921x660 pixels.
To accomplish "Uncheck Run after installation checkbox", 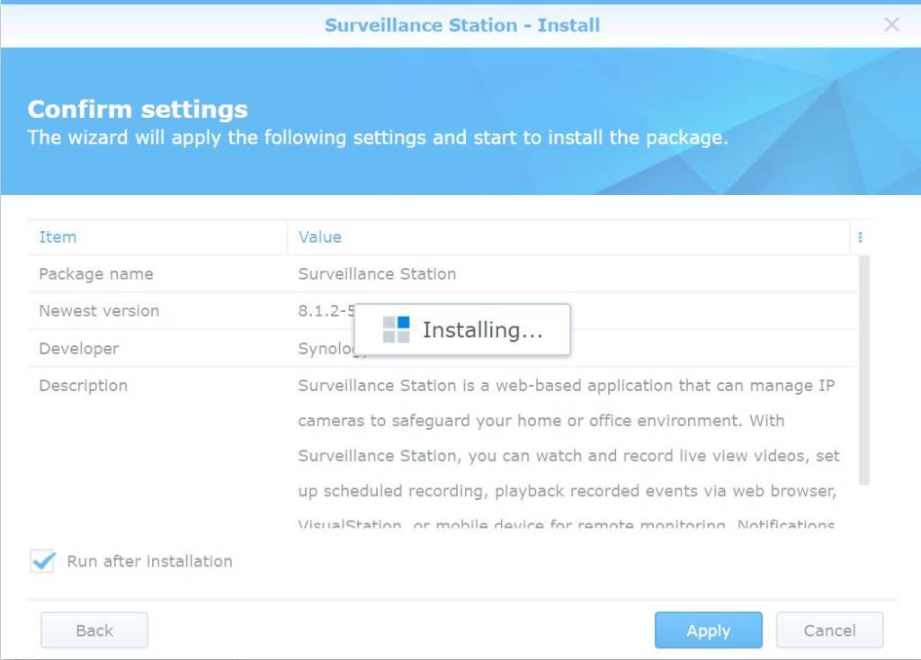I will coord(43,561).
